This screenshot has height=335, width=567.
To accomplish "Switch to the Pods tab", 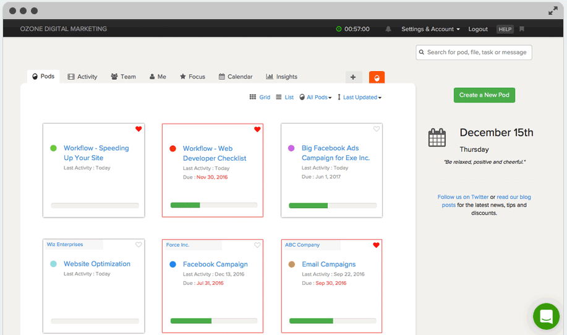I will [43, 77].
